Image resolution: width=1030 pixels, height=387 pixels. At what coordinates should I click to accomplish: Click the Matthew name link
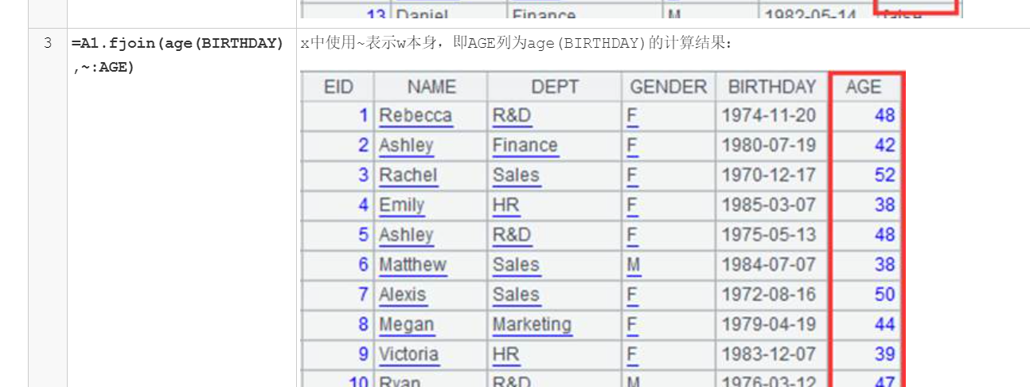coord(412,264)
